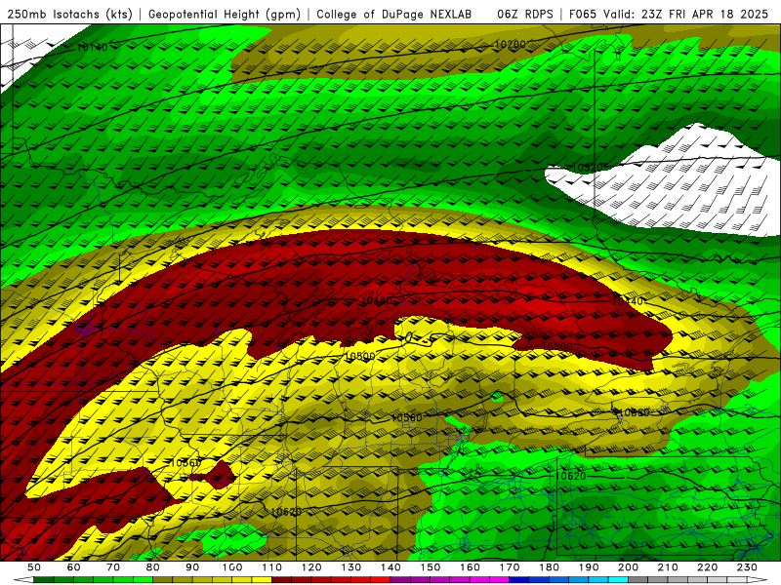Click the bright yellow swatch below 110
Screen dimensions: 781x585
tap(262, 580)
